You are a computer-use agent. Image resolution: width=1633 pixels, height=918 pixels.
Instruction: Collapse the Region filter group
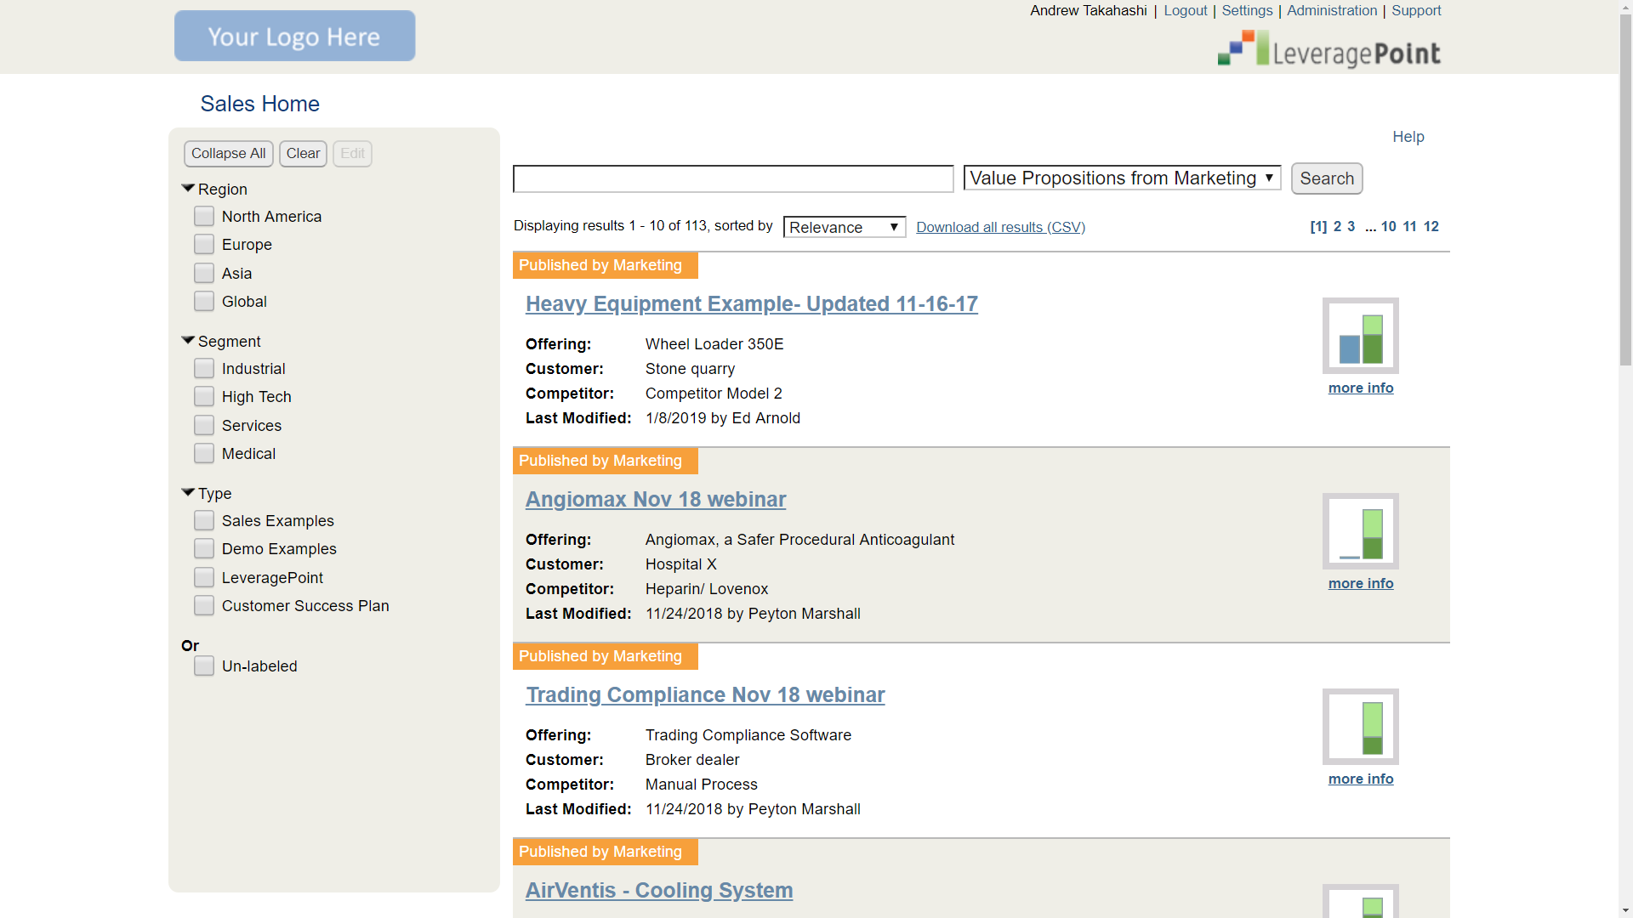pyautogui.click(x=188, y=189)
